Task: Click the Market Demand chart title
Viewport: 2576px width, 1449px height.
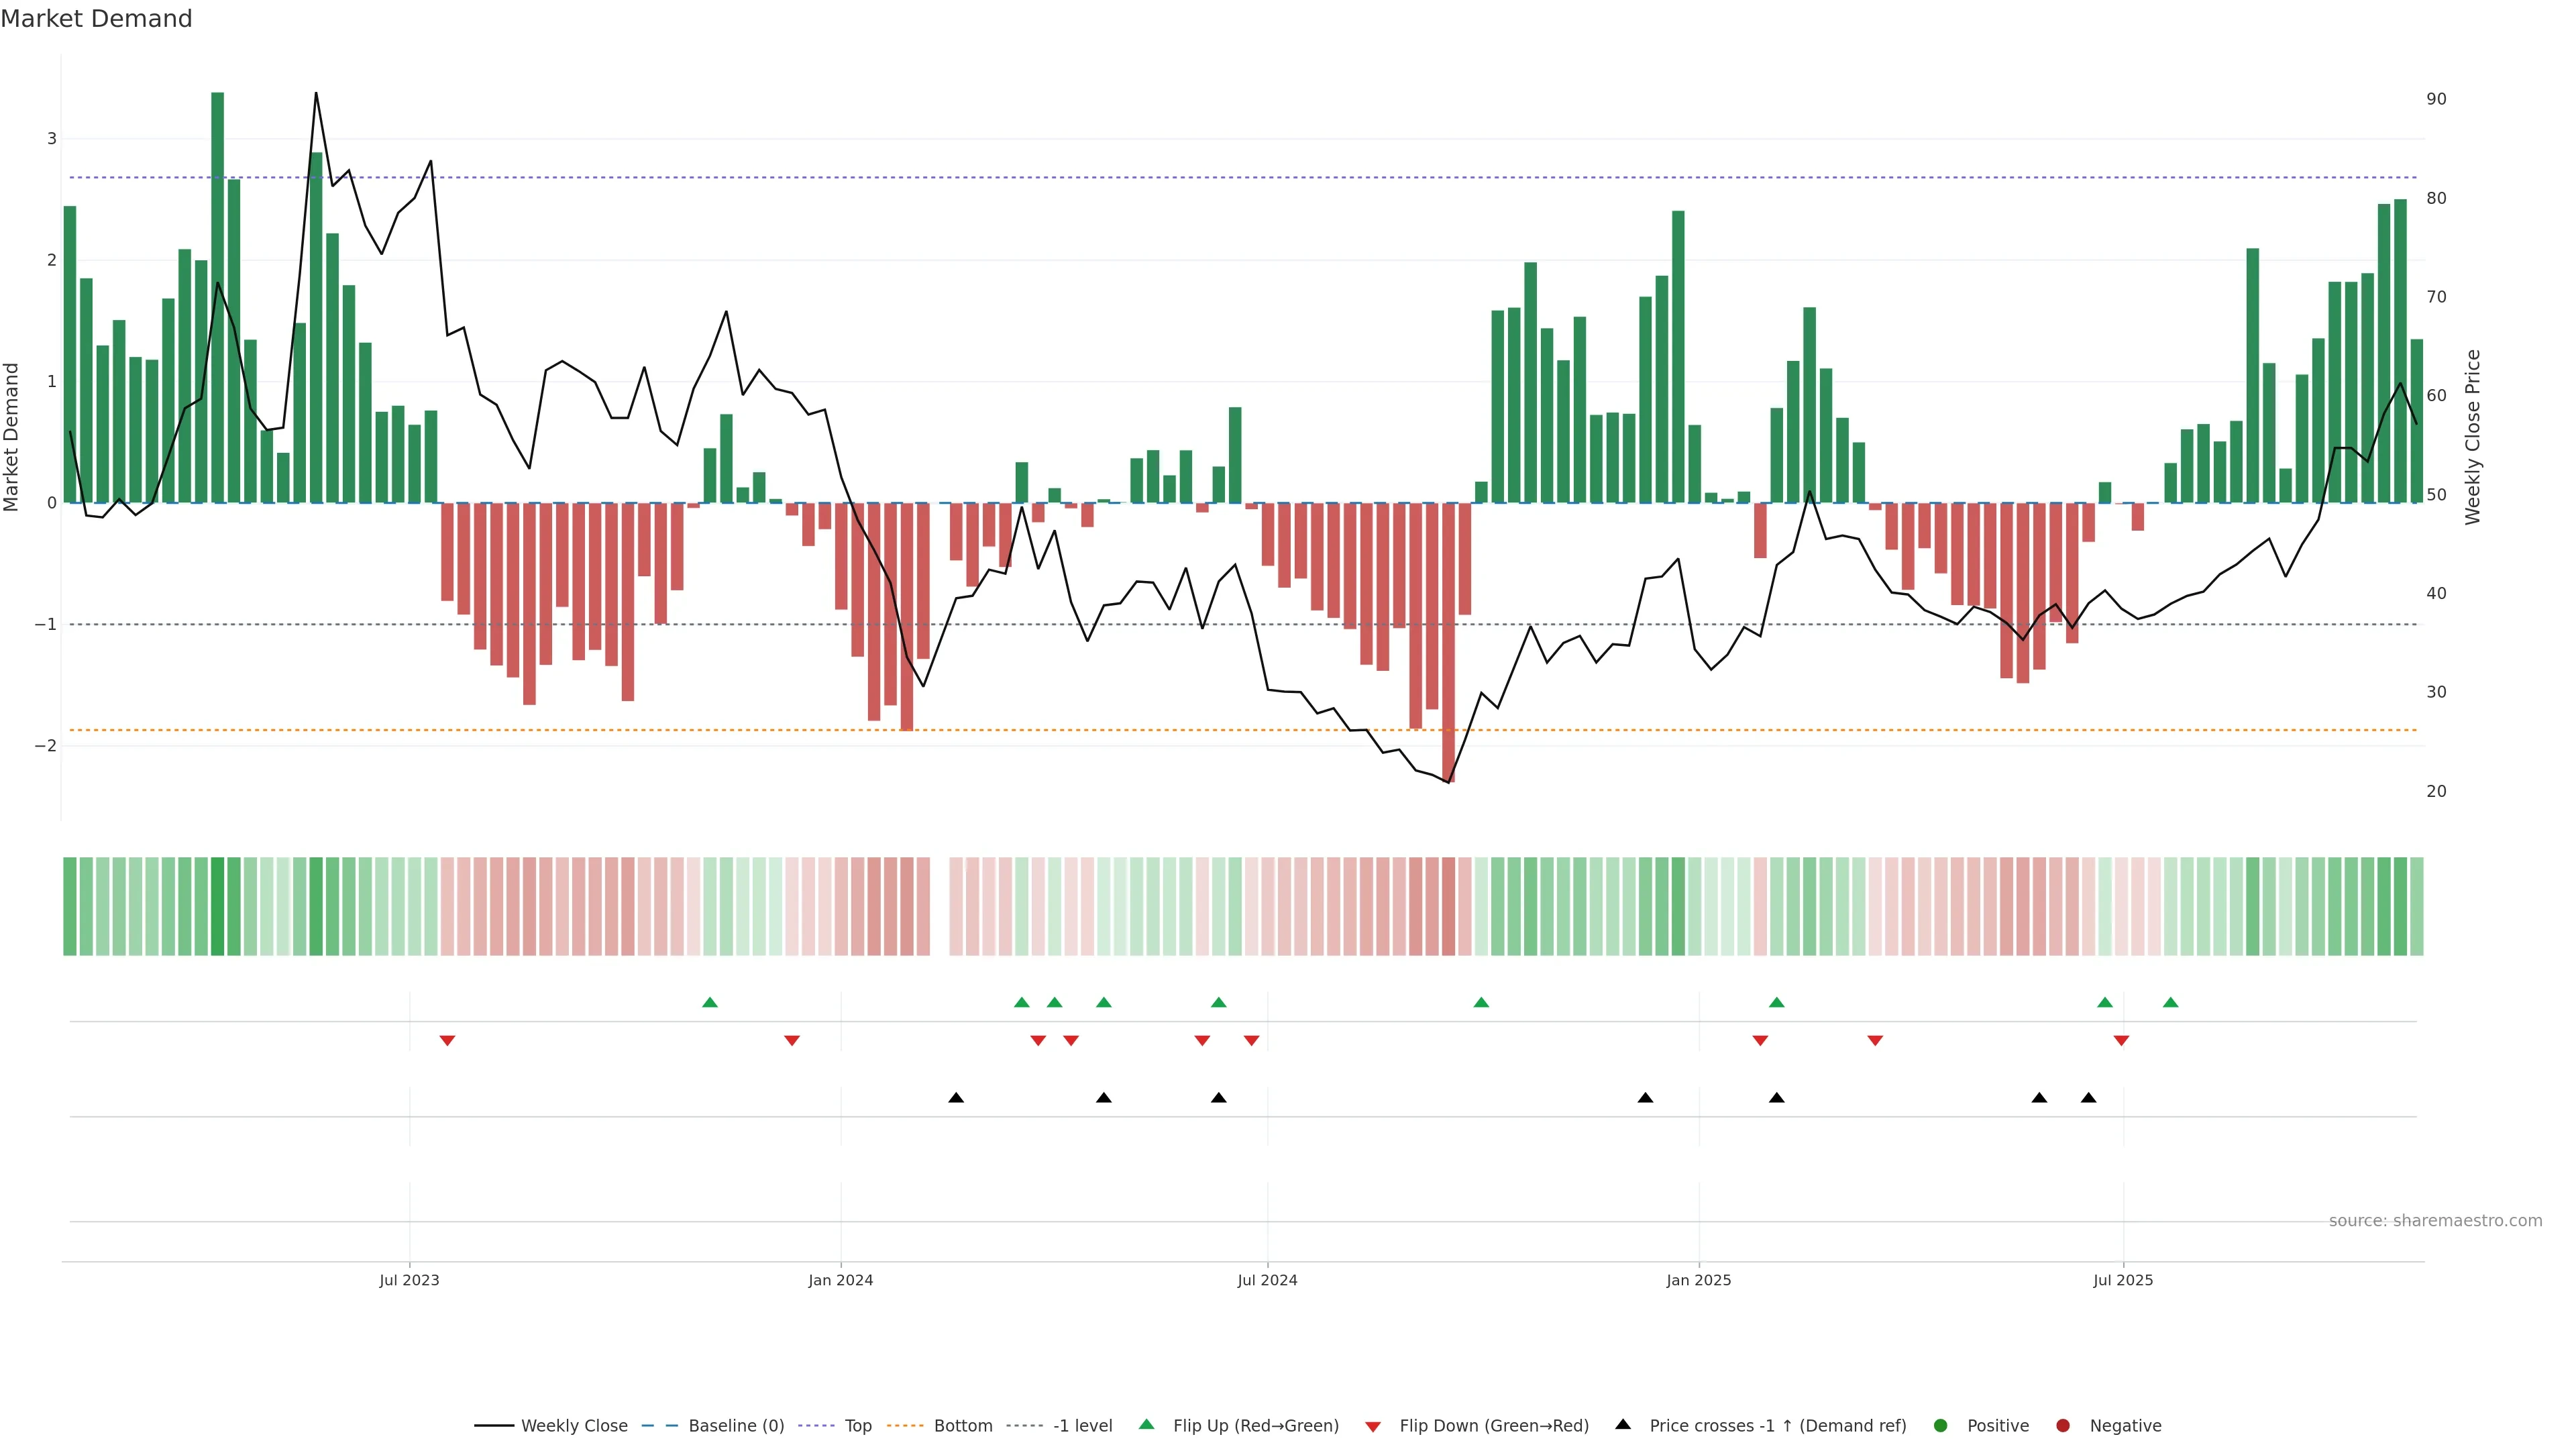Action: pos(96,19)
